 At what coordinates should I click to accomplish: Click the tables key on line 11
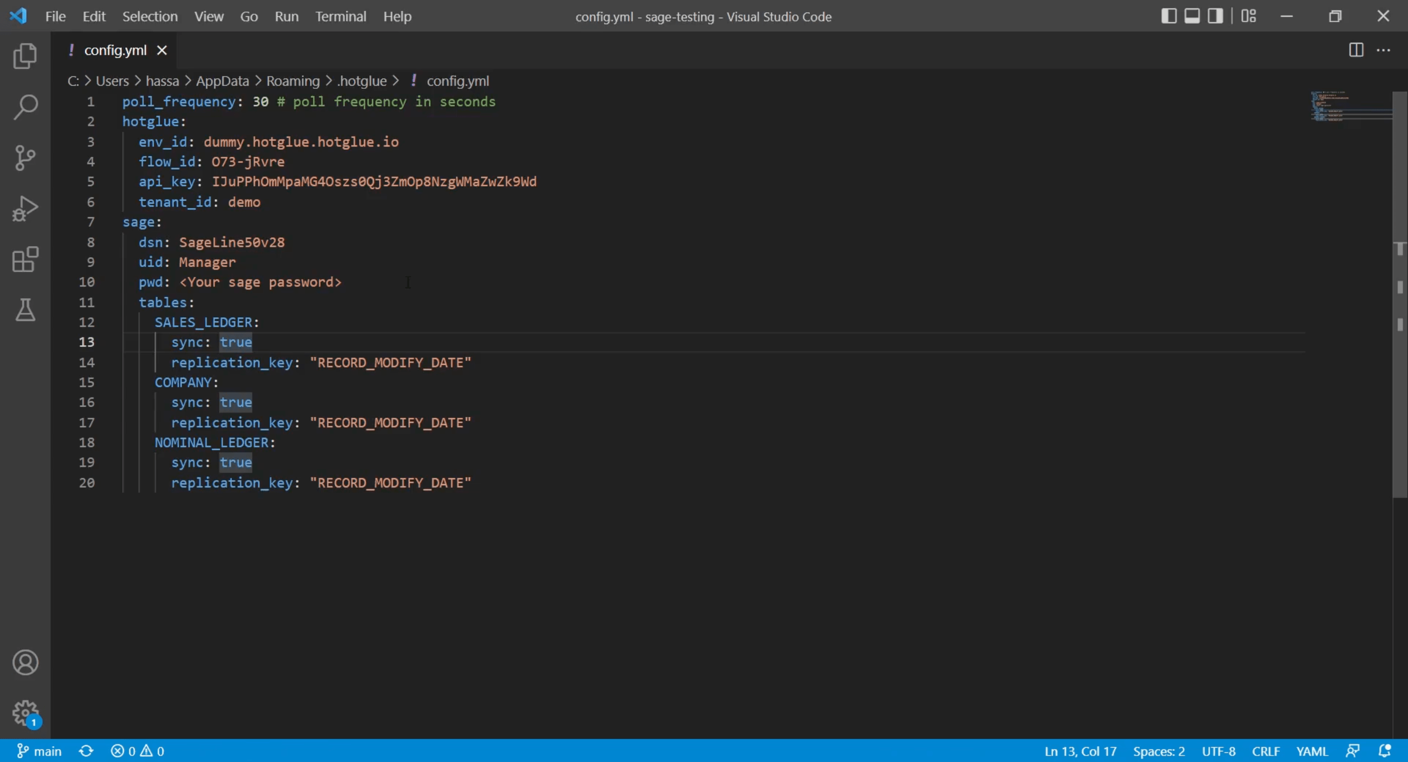162,302
